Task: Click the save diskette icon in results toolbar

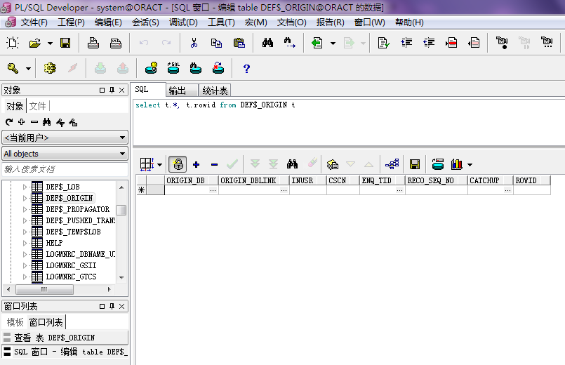Action: 415,164
